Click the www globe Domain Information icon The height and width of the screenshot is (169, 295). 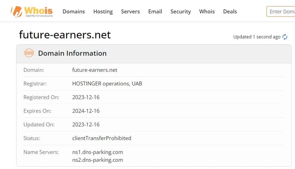(x=29, y=53)
